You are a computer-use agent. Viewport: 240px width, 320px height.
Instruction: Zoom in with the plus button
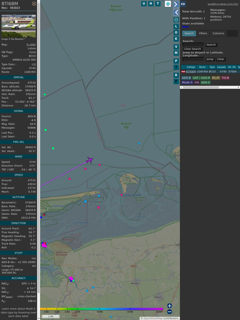point(170,306)
